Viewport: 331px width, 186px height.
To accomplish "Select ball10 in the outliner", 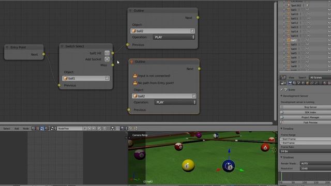I will click(x=294, y=14).
